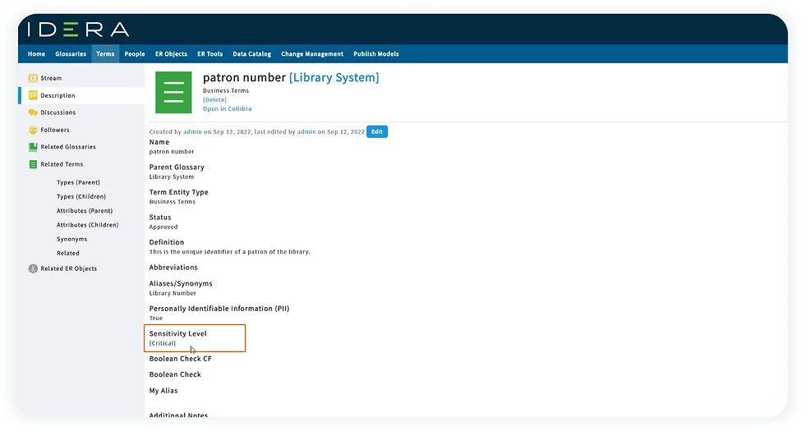This screenshot has height=431, width=805.
Task: Click the [Delete] link
Action: 214,99
